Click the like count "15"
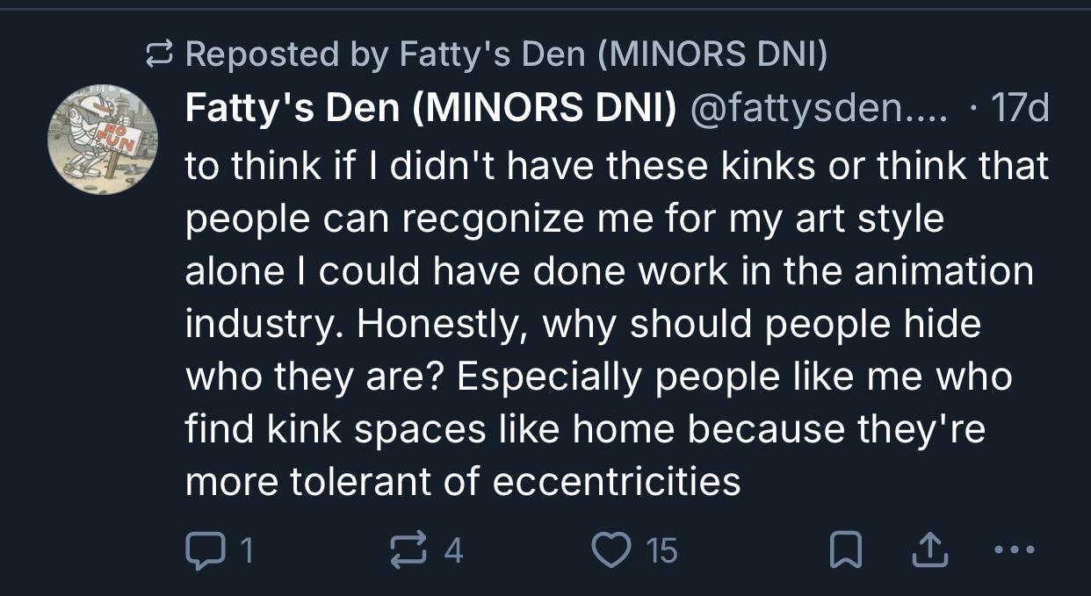The height and width of the screenshot is (596, 1091). 661,550
